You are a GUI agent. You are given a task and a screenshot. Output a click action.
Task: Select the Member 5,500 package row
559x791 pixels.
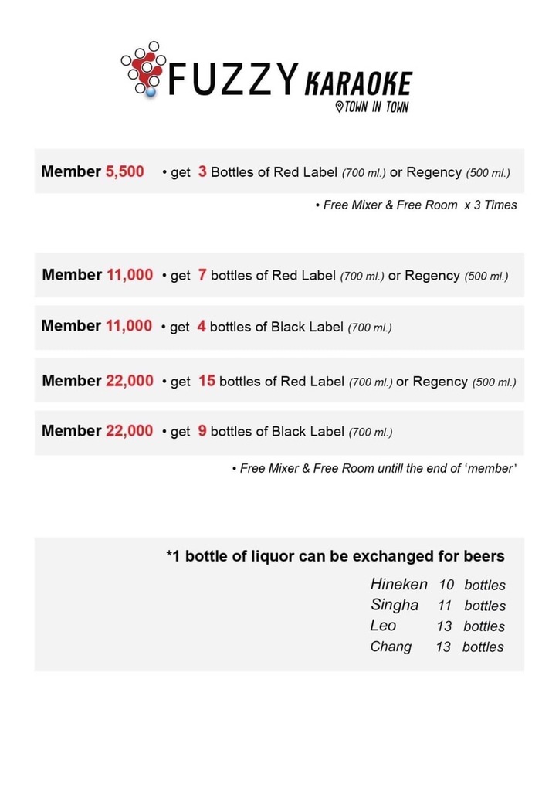[279, 171]
